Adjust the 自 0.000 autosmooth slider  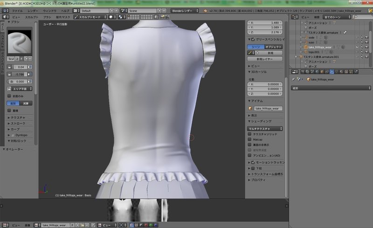point(17,82)
